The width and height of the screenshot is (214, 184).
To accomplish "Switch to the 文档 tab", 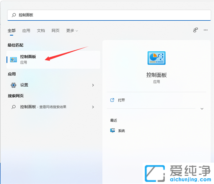I will pos(41,31).
